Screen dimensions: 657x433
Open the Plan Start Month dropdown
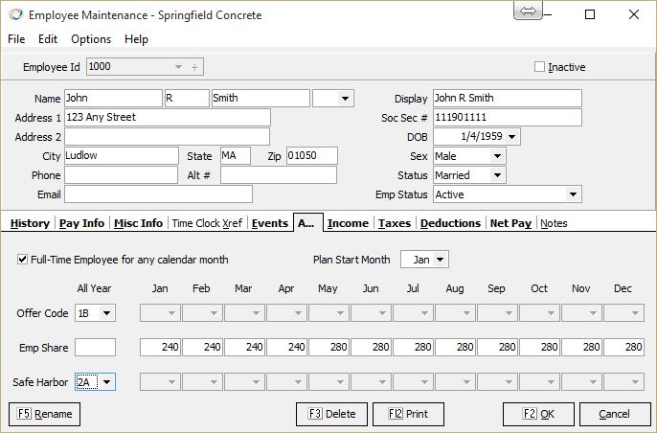click(440, 260)
